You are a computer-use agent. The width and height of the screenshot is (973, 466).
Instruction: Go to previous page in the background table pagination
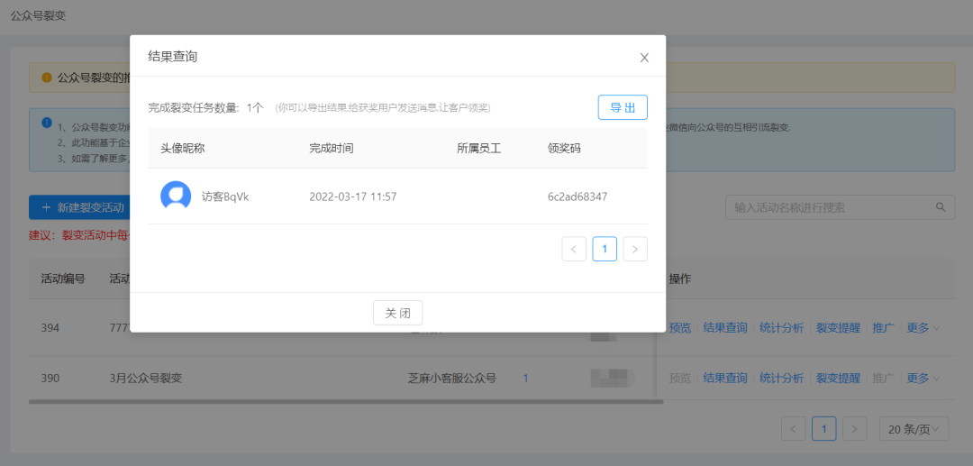click(793, 429)
